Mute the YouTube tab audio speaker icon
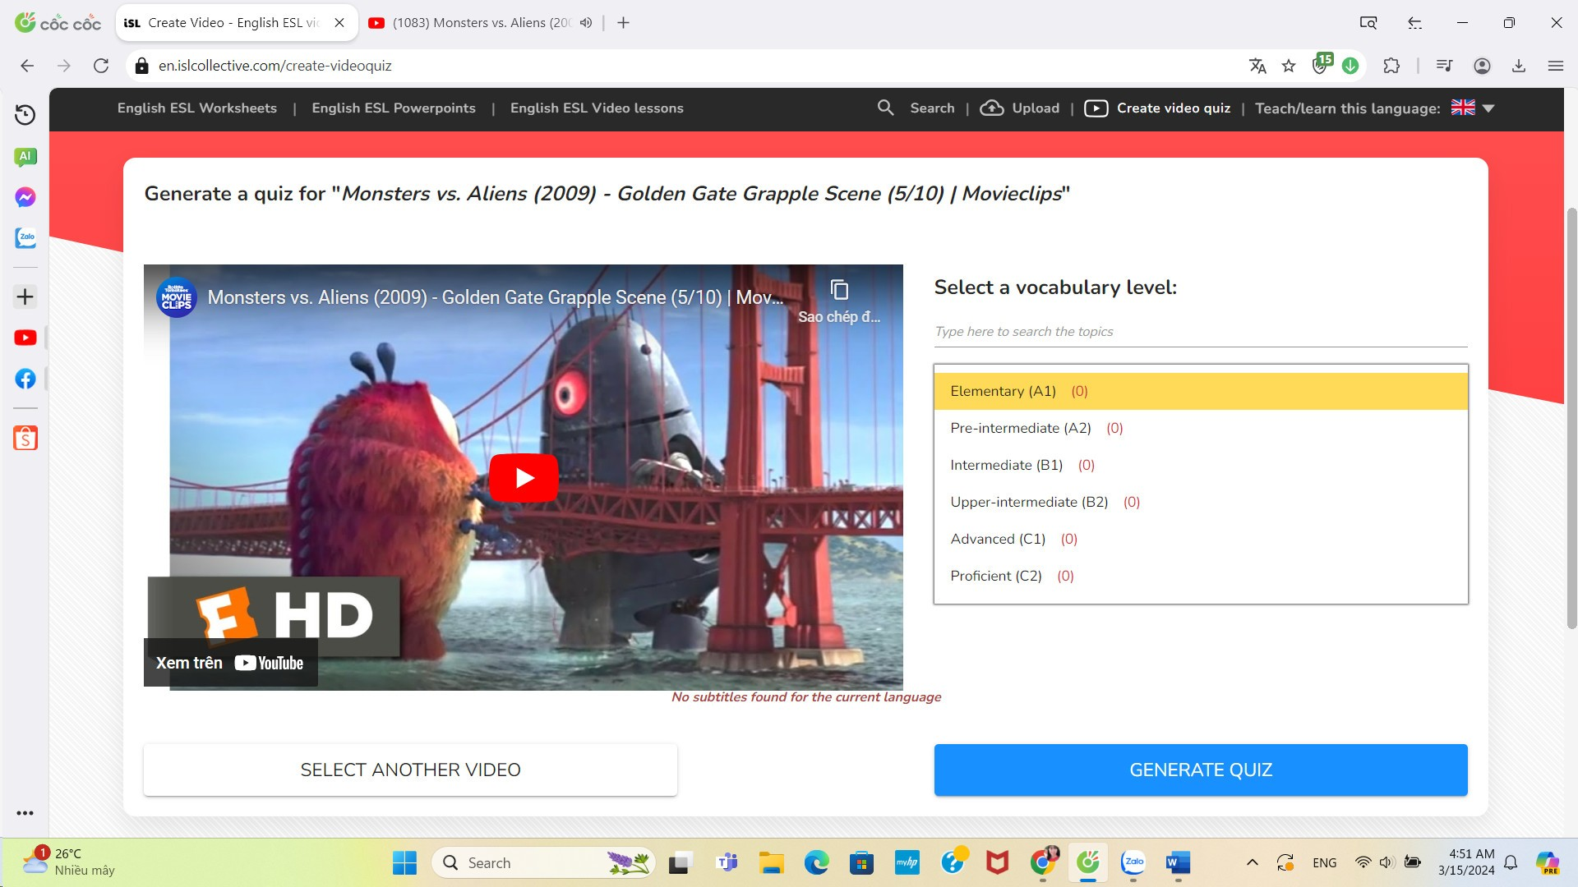The height and width of the screenshot is (887, 1578). click(585, 23)
